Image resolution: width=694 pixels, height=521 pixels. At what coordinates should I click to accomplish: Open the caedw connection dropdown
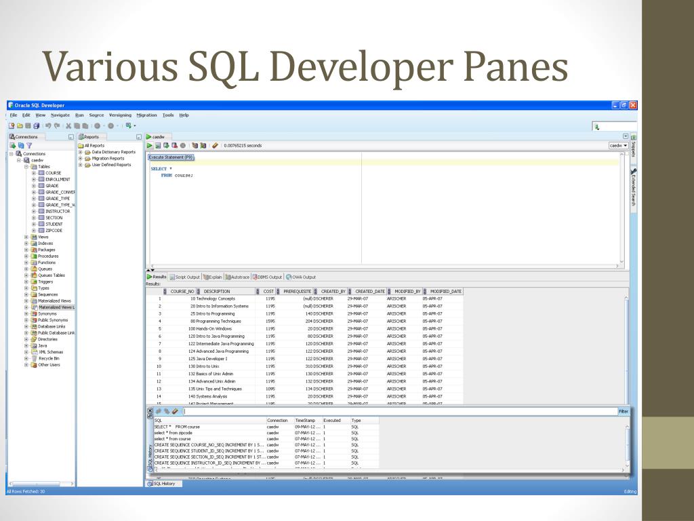point(618,145)
